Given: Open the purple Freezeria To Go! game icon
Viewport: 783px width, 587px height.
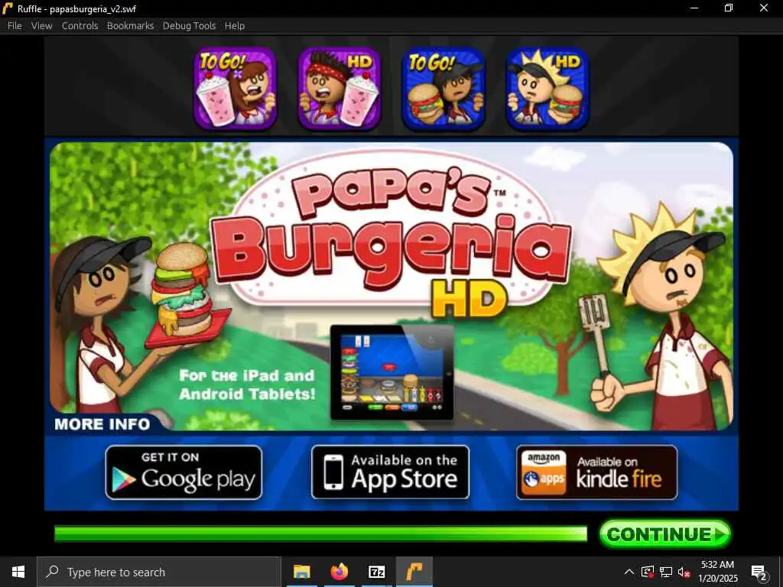Looking at the screenshot, I should point(236,89).
